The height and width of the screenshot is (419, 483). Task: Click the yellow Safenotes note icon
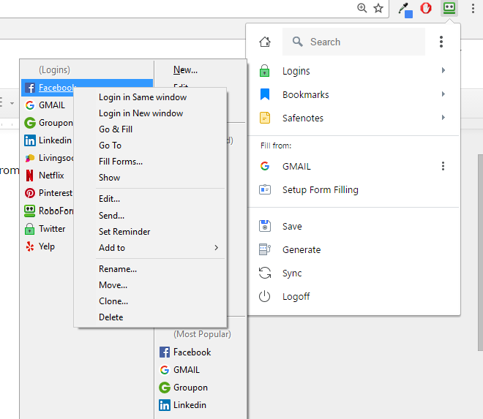click(265, 118)
